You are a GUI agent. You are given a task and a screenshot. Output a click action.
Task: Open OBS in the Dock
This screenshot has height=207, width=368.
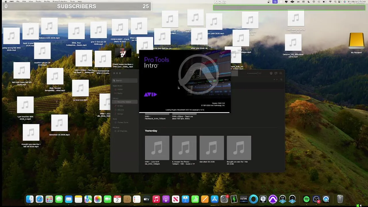pyautogui.click(x=316, y=199)
